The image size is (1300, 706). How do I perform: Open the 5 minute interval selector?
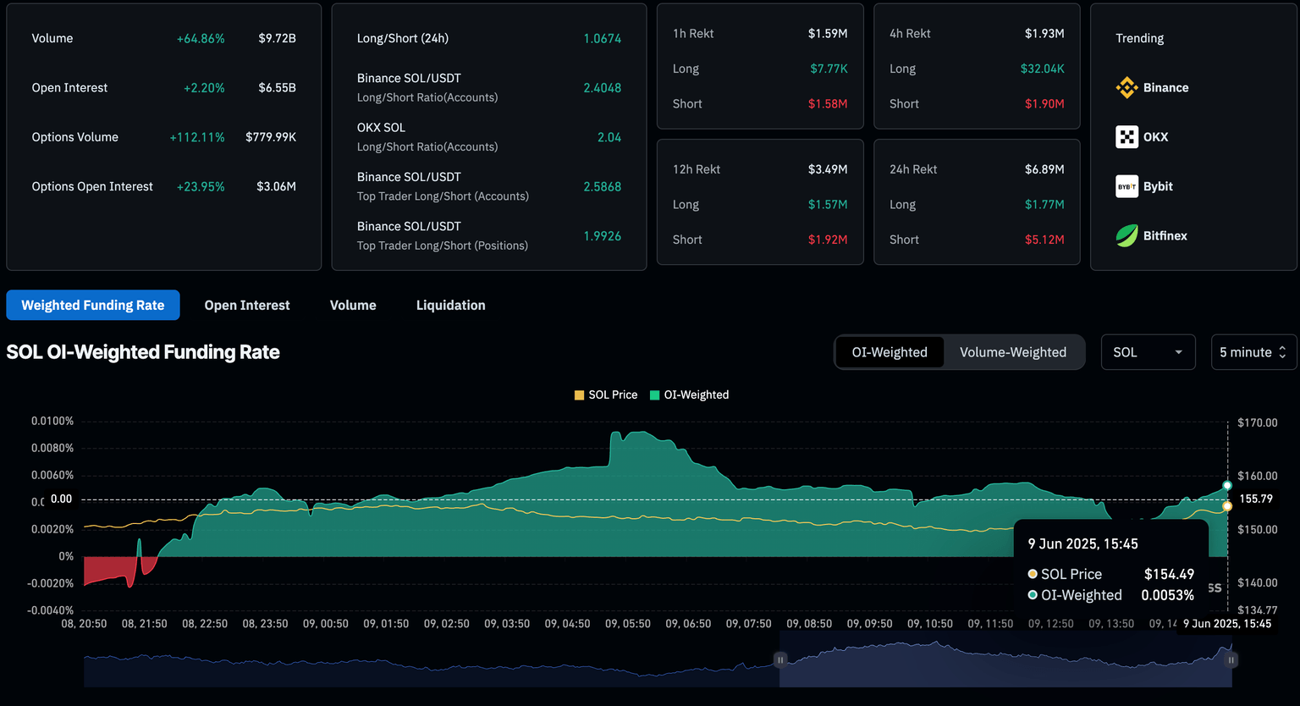[1253, 352]
